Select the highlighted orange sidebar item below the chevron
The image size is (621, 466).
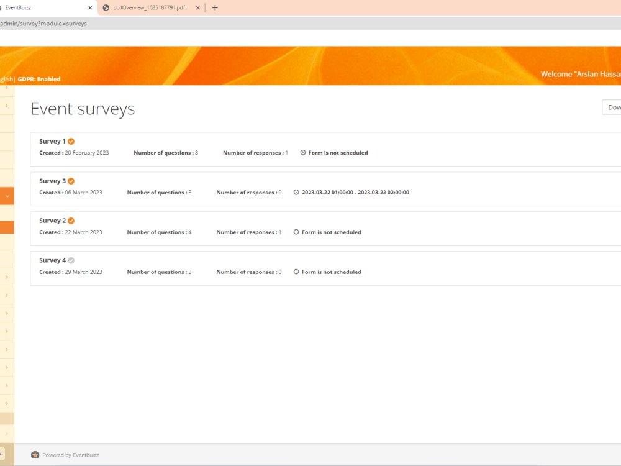[x=7, y=227]
